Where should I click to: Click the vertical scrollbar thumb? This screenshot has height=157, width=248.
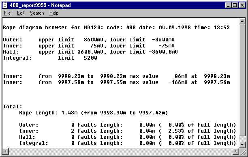[x=242, y=80]
